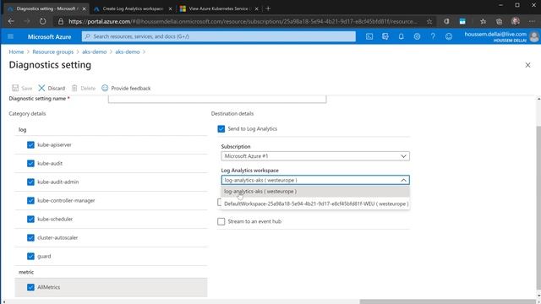541x304 pixels.
Task: Uncheck the kube-scheduler log
Action: (x=30, y=220)
